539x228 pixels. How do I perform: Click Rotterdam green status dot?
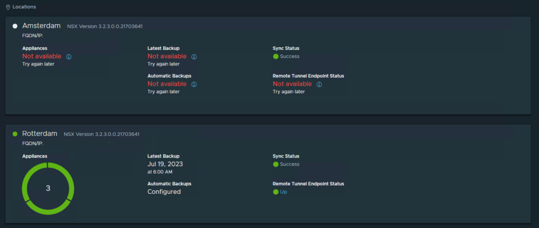(15, 134)
